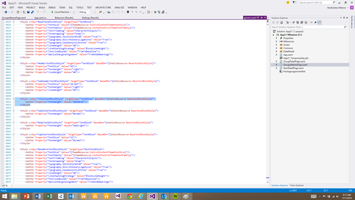Click the New Project toolbar icon

pos(18,12)
